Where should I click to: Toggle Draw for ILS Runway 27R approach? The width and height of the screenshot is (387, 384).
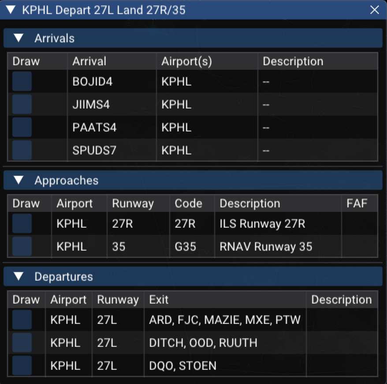coord(22,224)
